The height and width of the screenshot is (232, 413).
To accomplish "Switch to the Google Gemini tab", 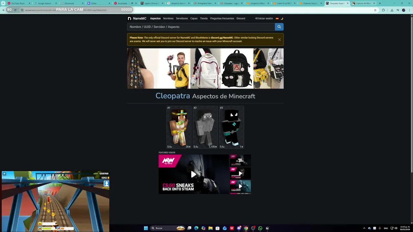I will (x=44, y=3).
